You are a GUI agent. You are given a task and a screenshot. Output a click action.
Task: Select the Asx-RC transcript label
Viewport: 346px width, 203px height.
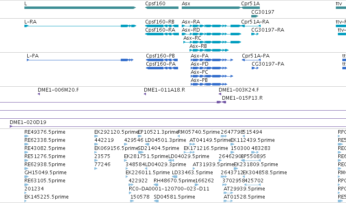(x=192, y=38)
